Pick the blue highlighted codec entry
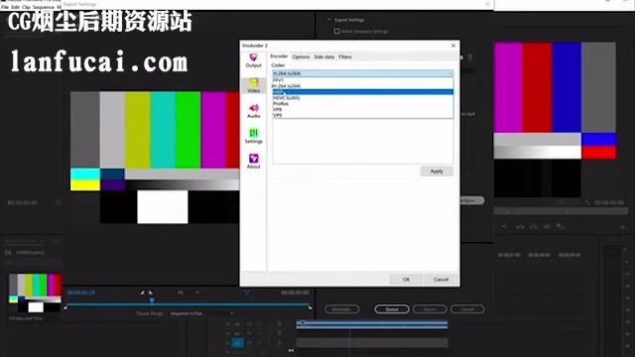This screenshot has width=635, height=357. (x=363, y=92)
